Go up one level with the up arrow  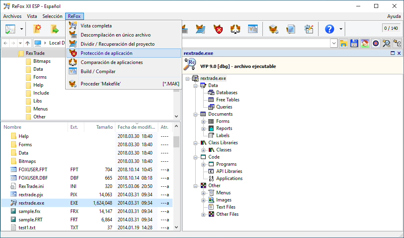click(x=27, y=43)
